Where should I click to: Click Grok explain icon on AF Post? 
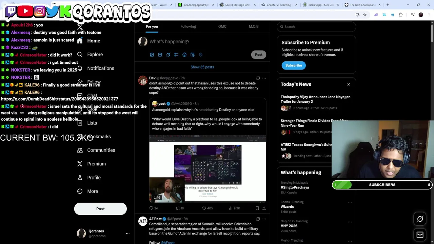[258, 219]
